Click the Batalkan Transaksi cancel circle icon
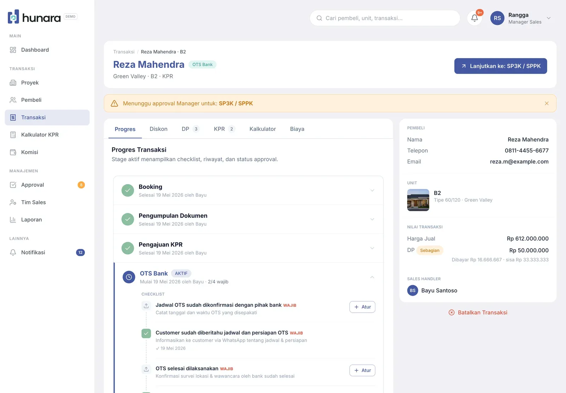 coord(451,312)
